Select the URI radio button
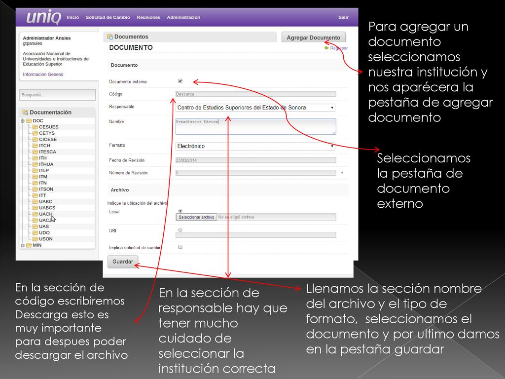 coord(180,230)
